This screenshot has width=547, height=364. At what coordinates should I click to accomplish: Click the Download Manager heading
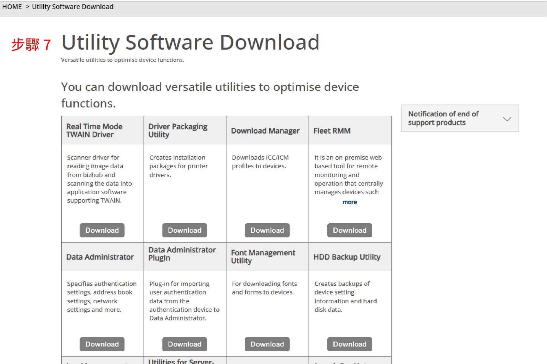point(265,131)
